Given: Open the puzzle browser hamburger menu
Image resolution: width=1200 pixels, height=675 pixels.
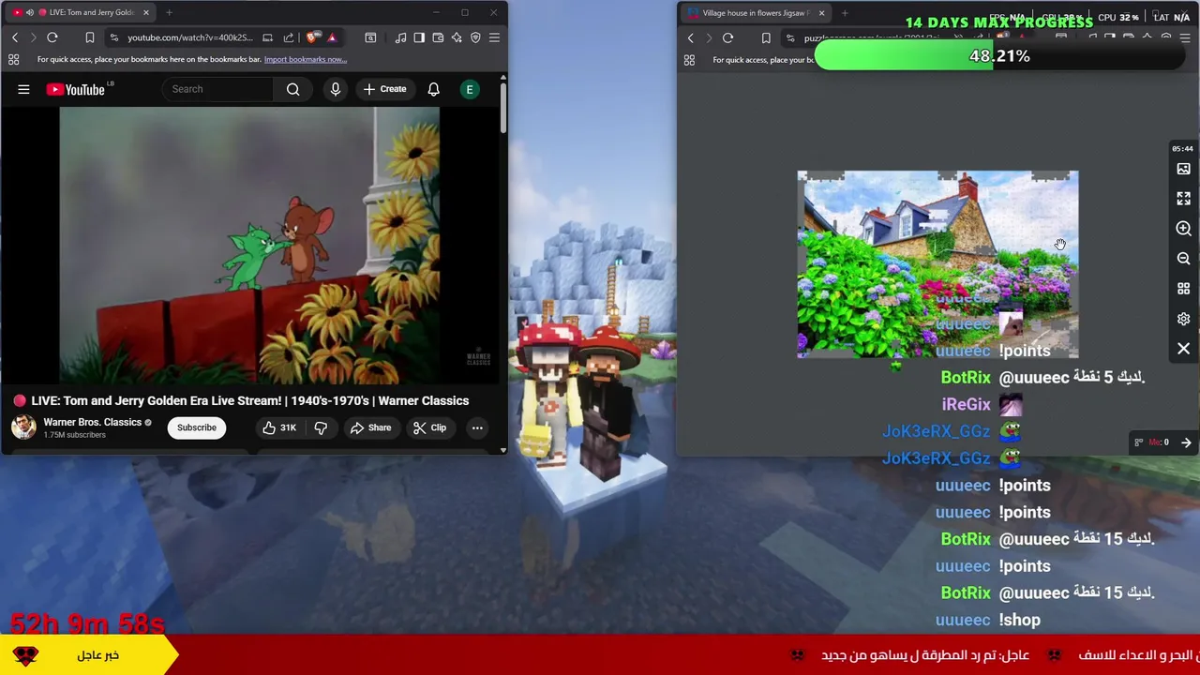Looking at the screenshot, I should (x=1185, y=37).
